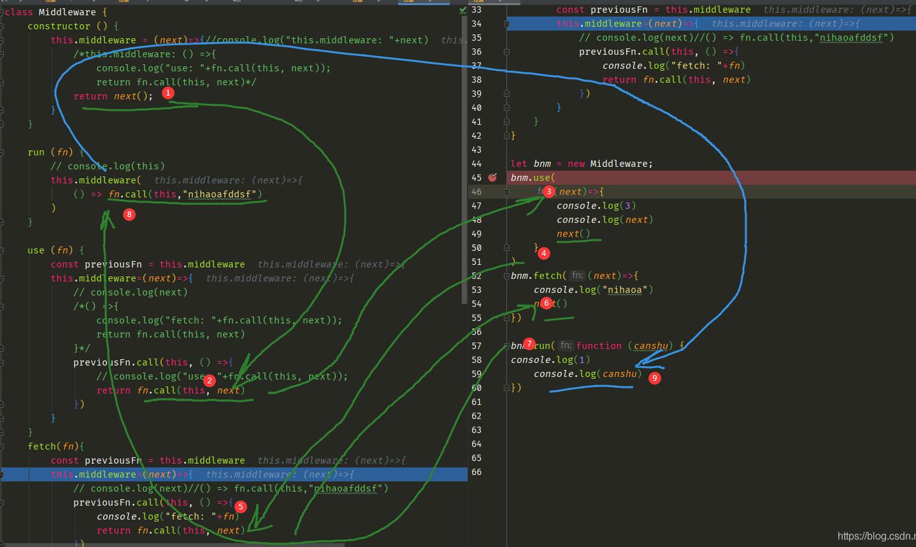Toggle a breakpoint at line 52 gutter

[x=492, y=276]
